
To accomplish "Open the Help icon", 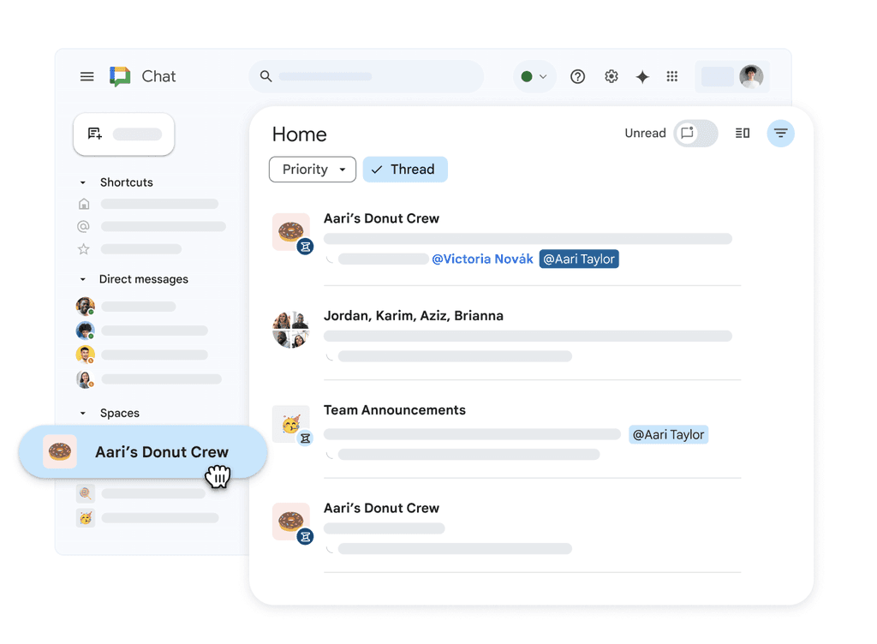I will point(577,76).
